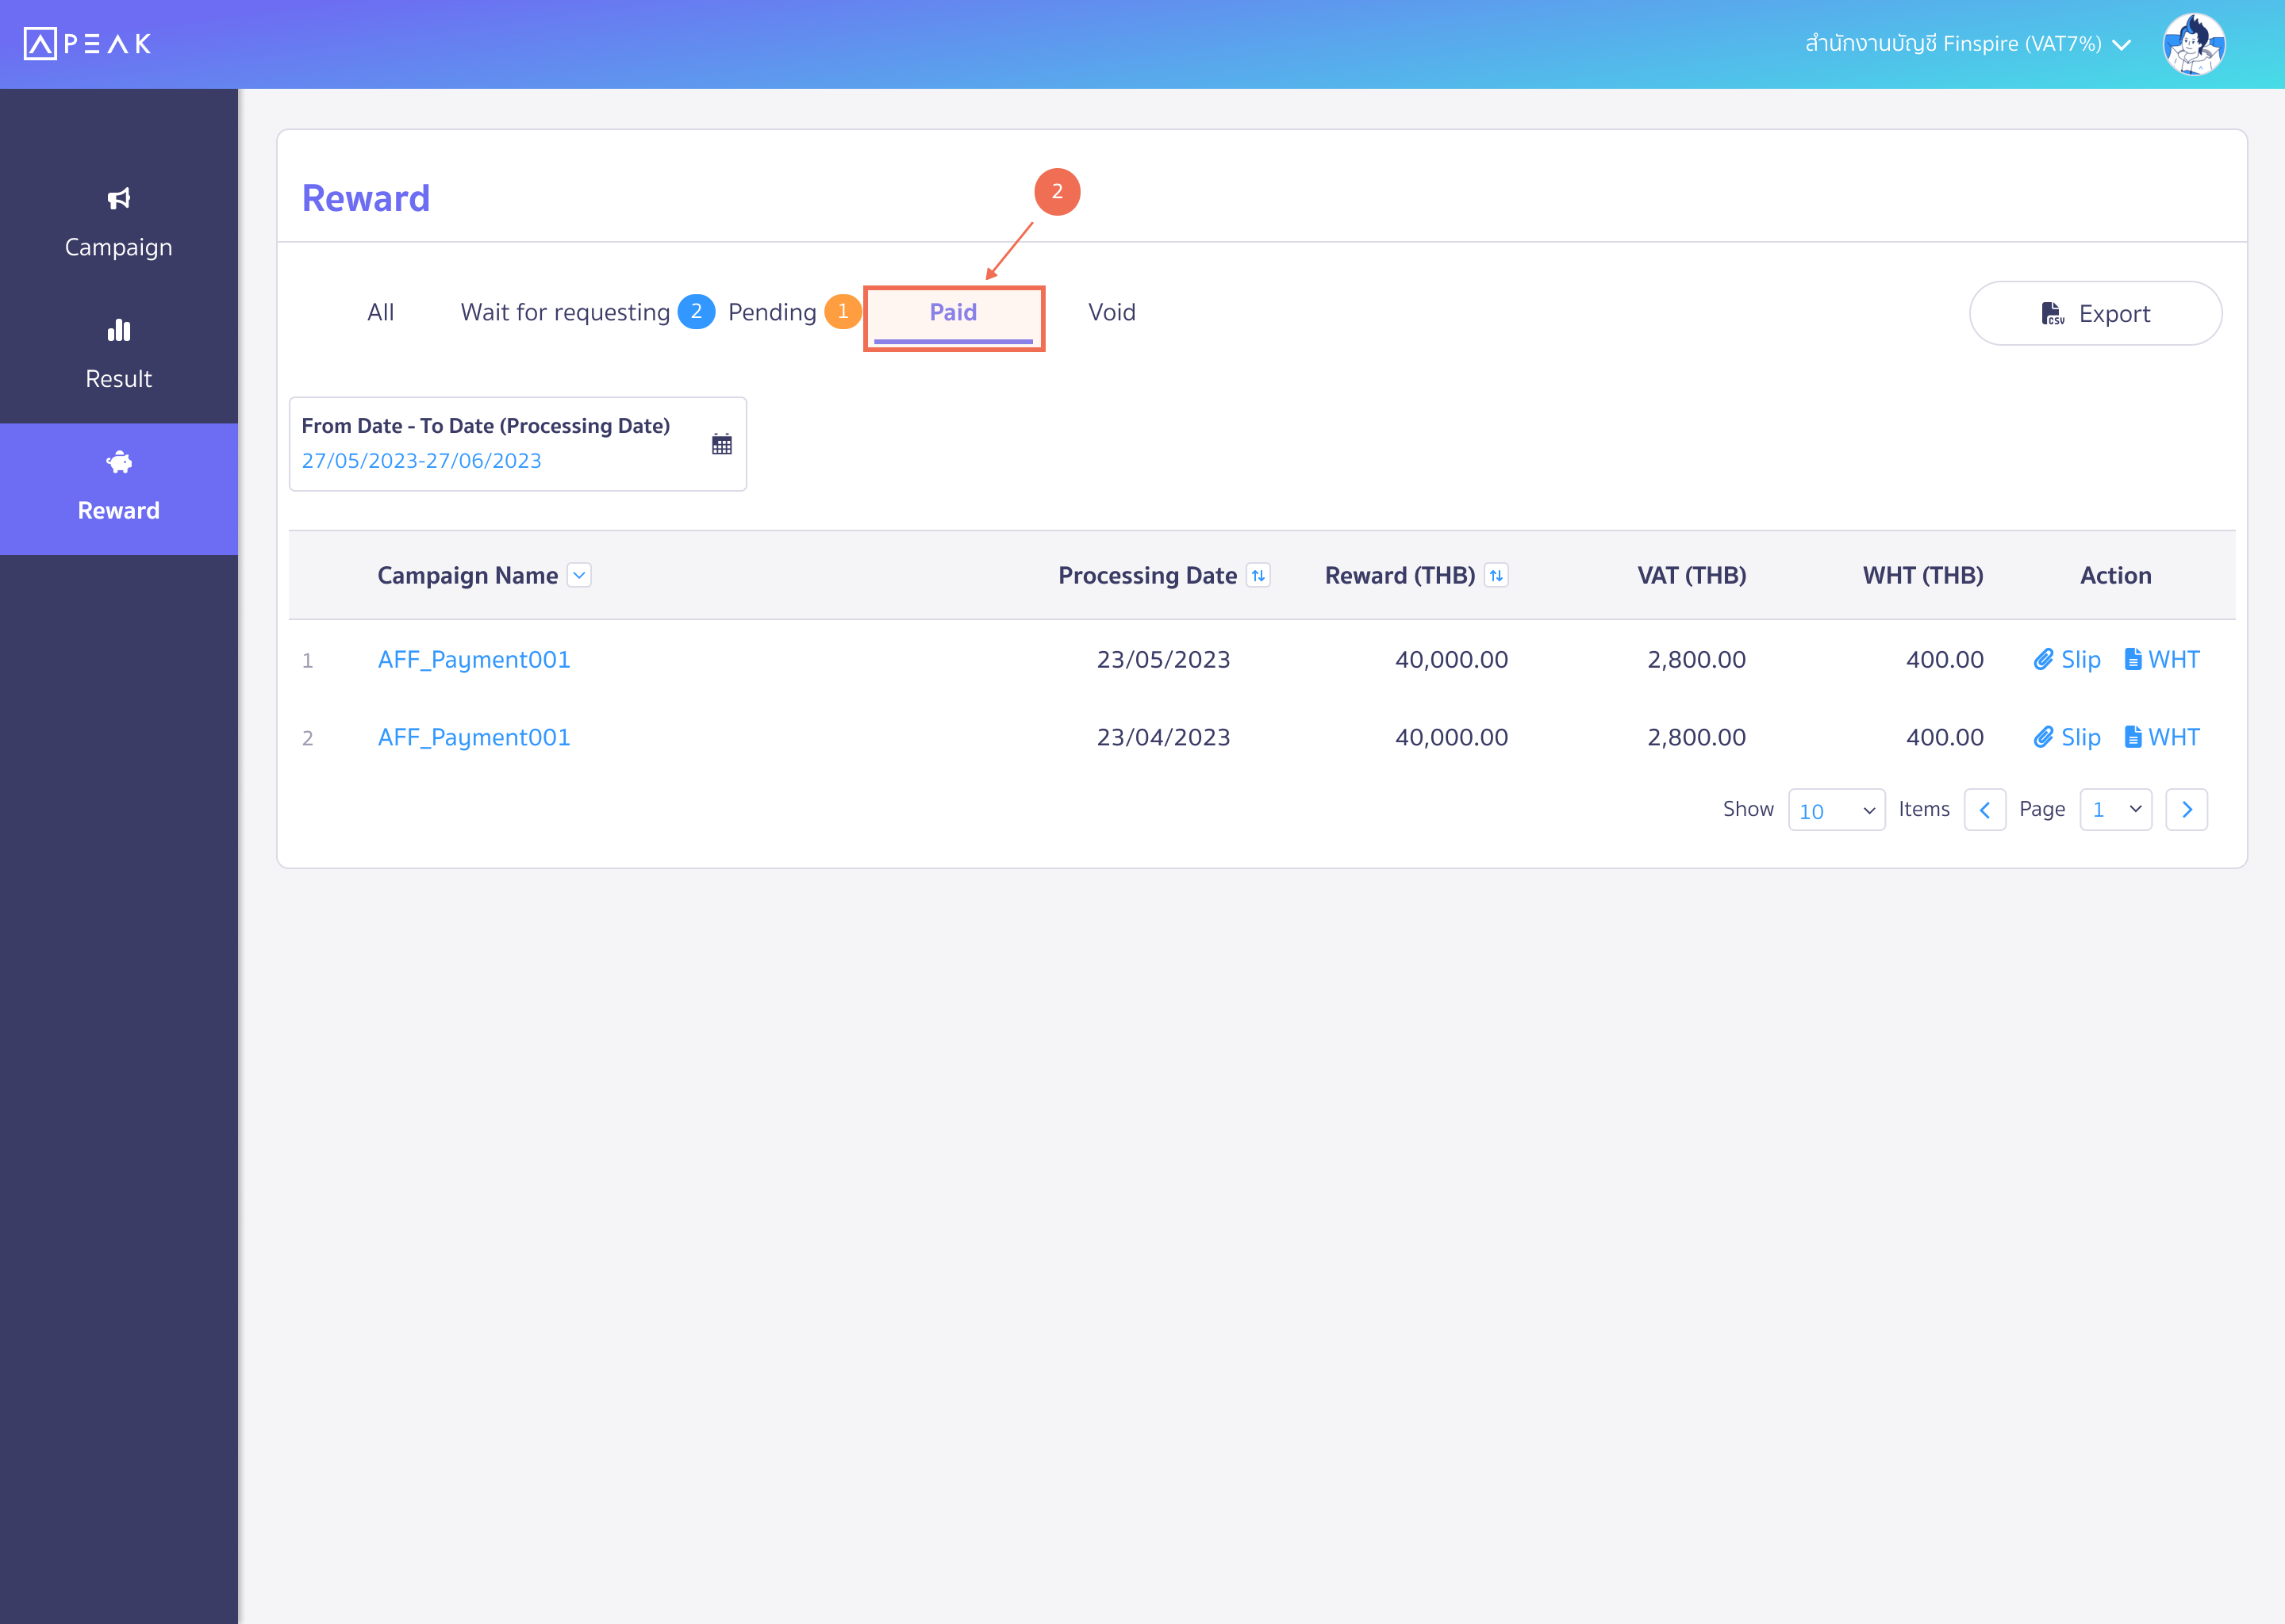Click the Export icon button
The image size is (2285, 1624).
pos(2053,315)
